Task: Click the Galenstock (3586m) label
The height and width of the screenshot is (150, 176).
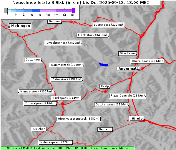Action: 67,79
